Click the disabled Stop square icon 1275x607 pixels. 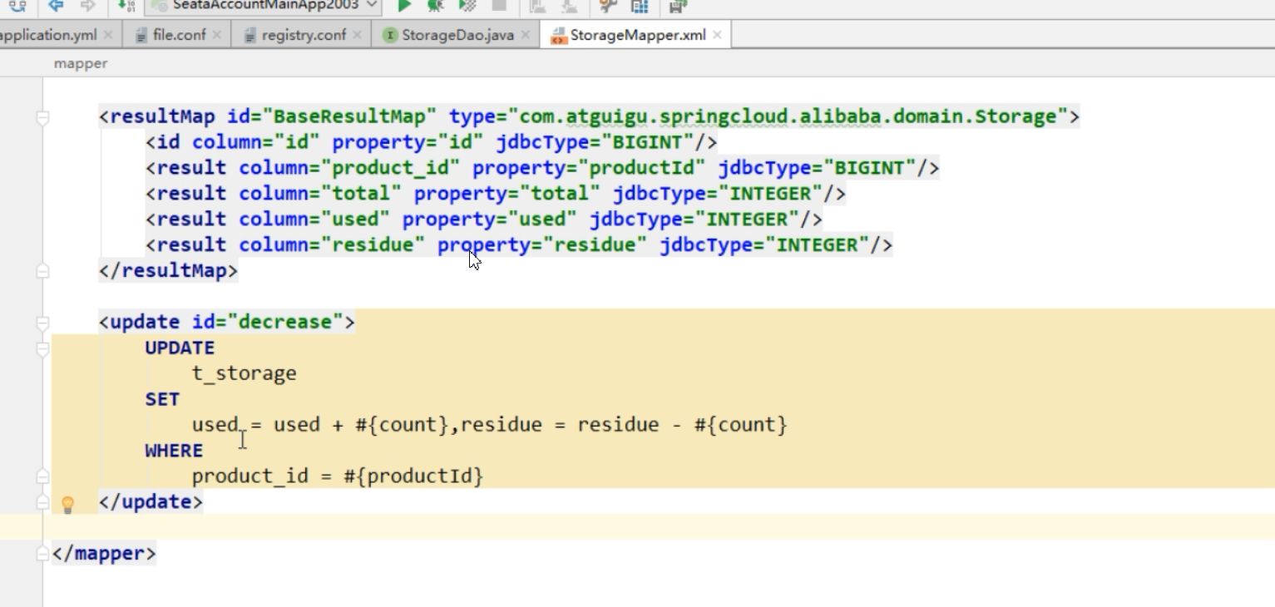(499, 6)
